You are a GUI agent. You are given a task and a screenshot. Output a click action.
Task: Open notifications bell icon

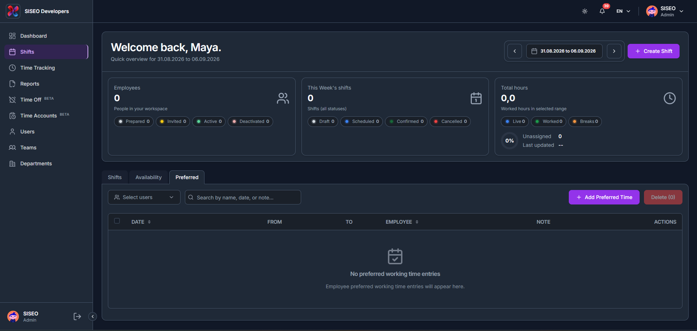[x=602, y=11]
